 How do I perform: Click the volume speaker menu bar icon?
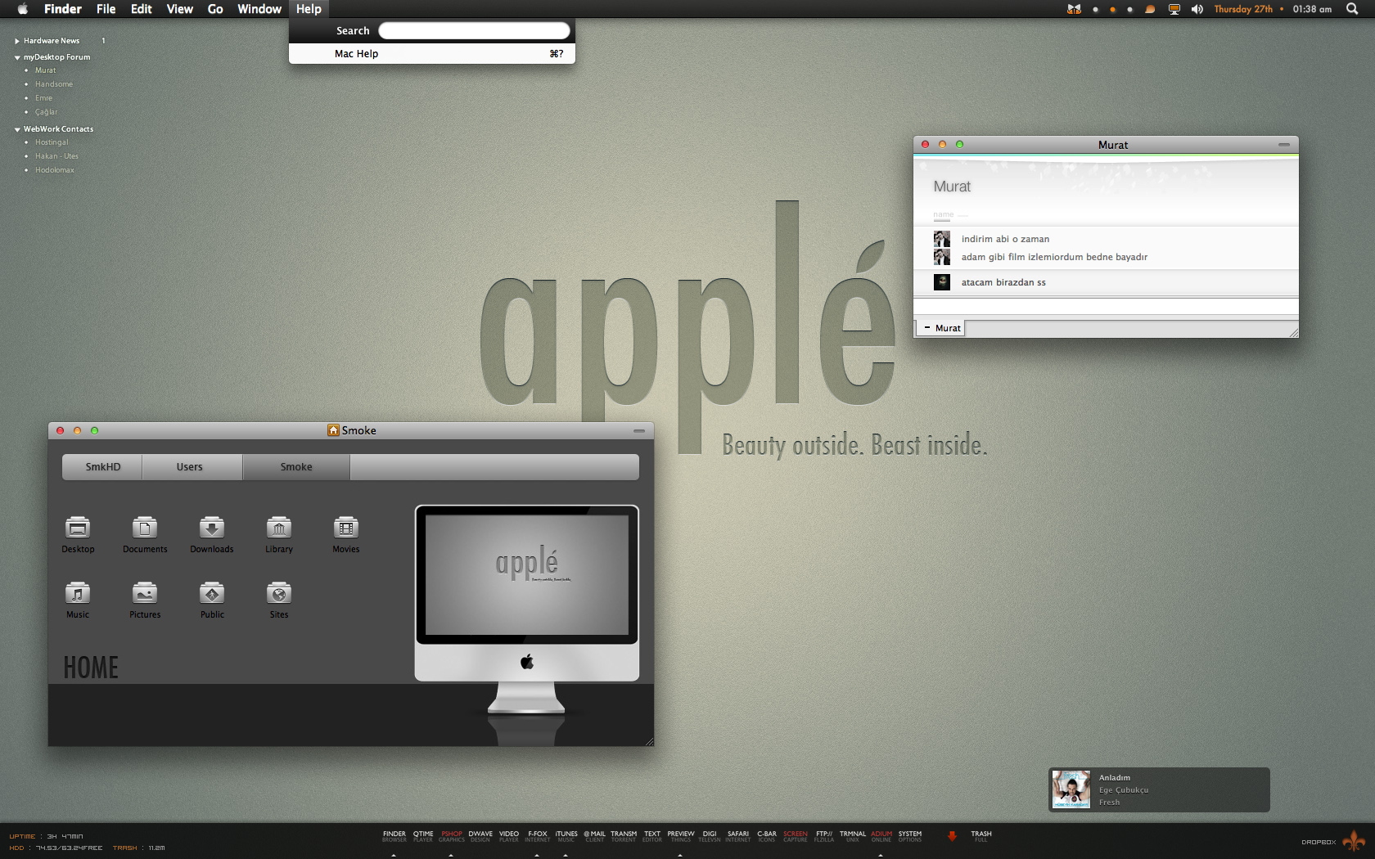[x=1197, y=9]
